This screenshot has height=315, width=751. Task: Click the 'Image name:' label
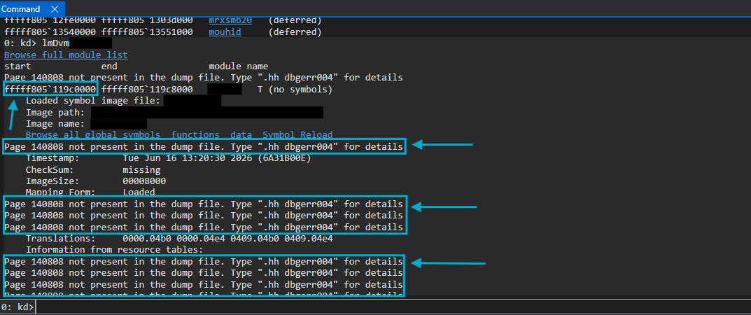point(55,124)
